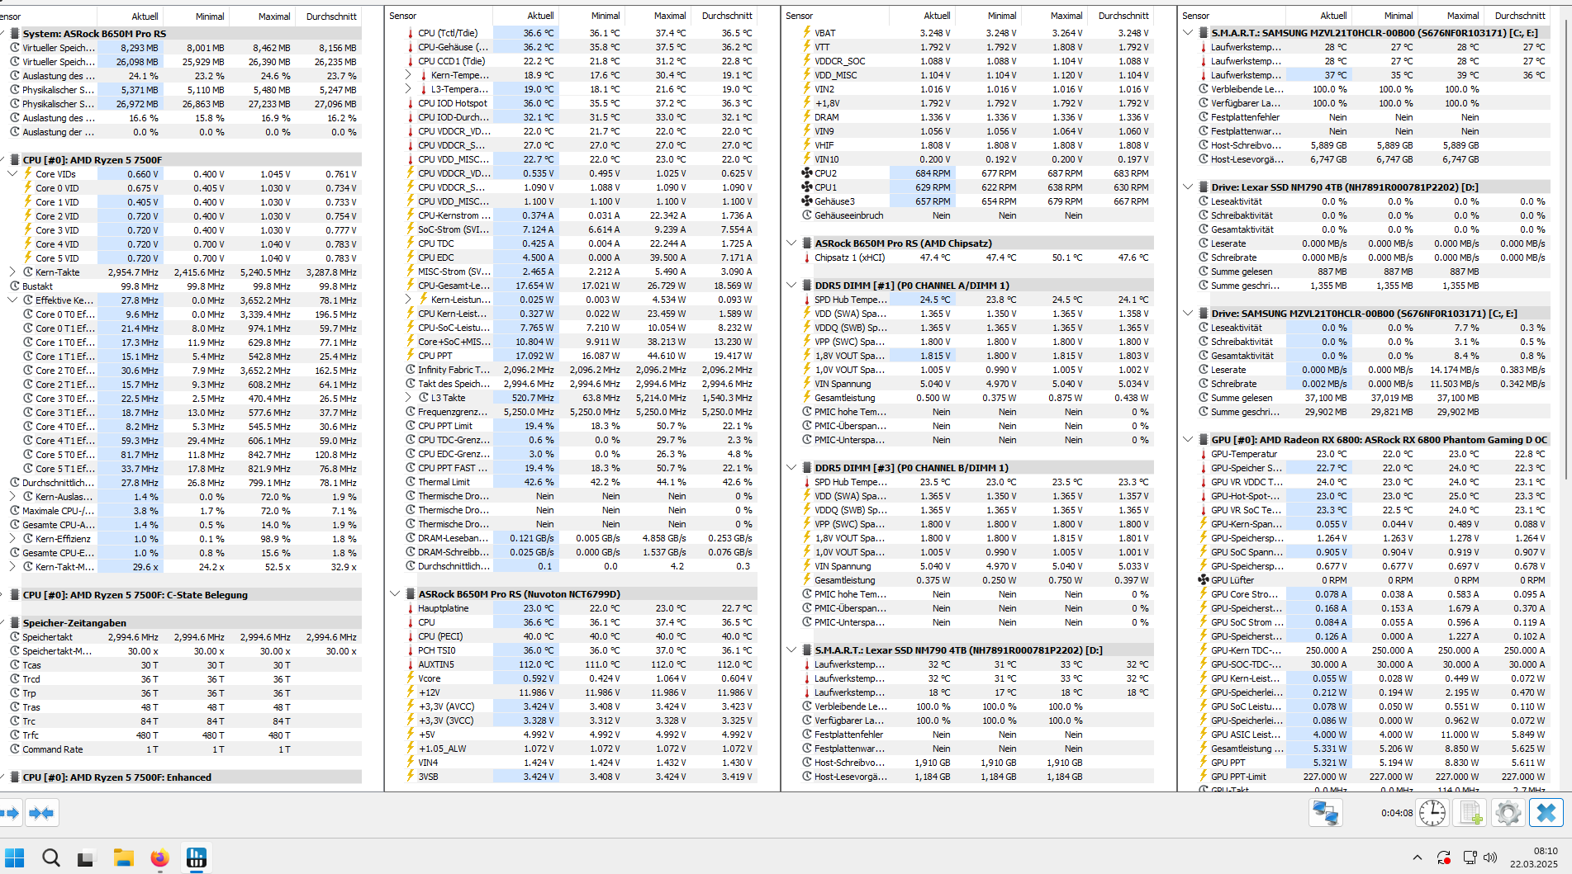Click the Durchschnitt column header in fourth panel
This screenshot has height=874, width=1572.
(x=1517, y=16)
